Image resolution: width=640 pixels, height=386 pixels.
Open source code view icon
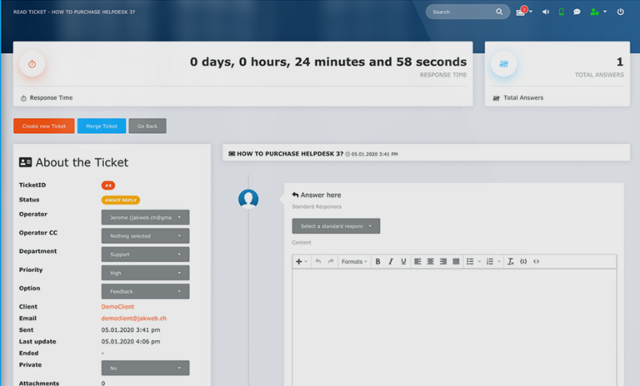click(536, 261)
